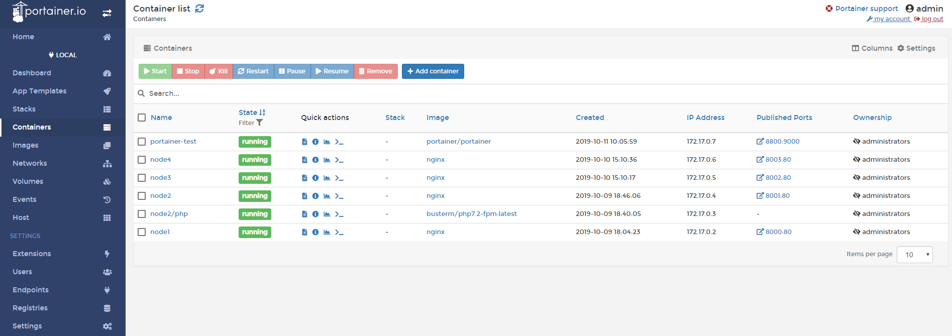Open logs icon for node2
The image size is (952, 336).
point(304,196)
